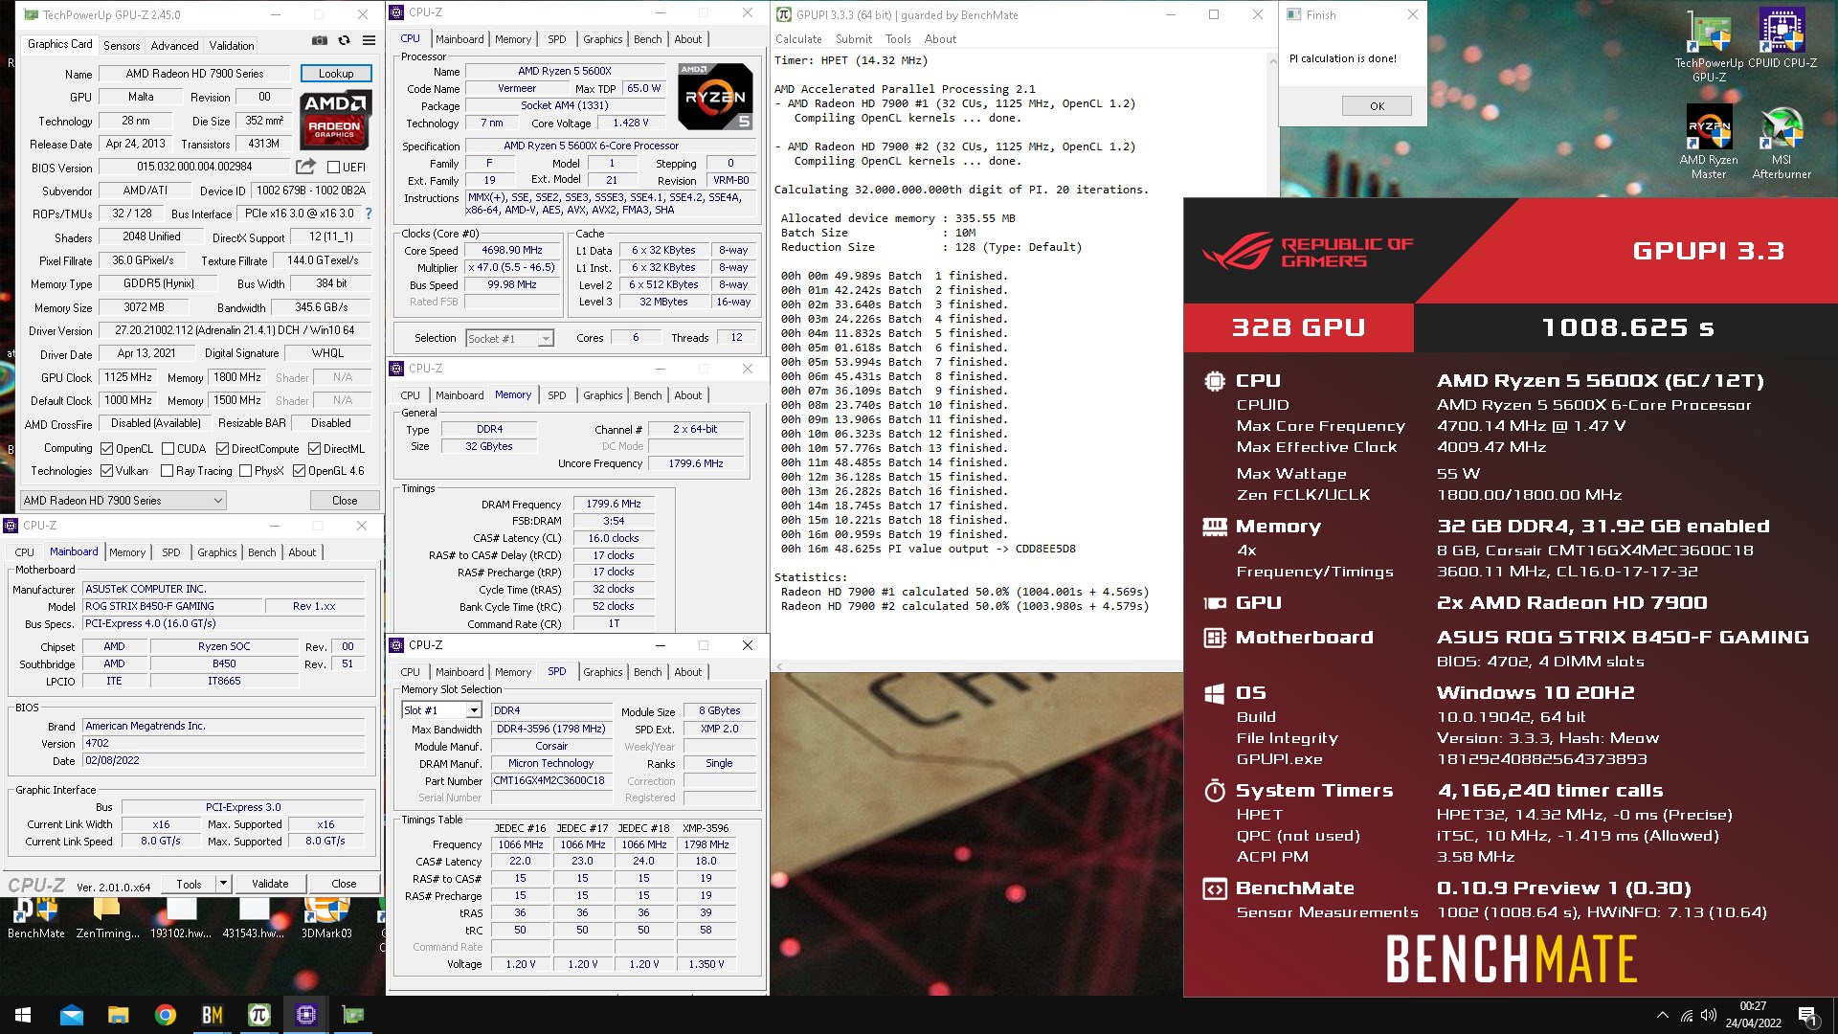Click the Ryzen 5 logo in CPU-Z
Viewport: 1838px width, 1034px height.
point(715,97)
